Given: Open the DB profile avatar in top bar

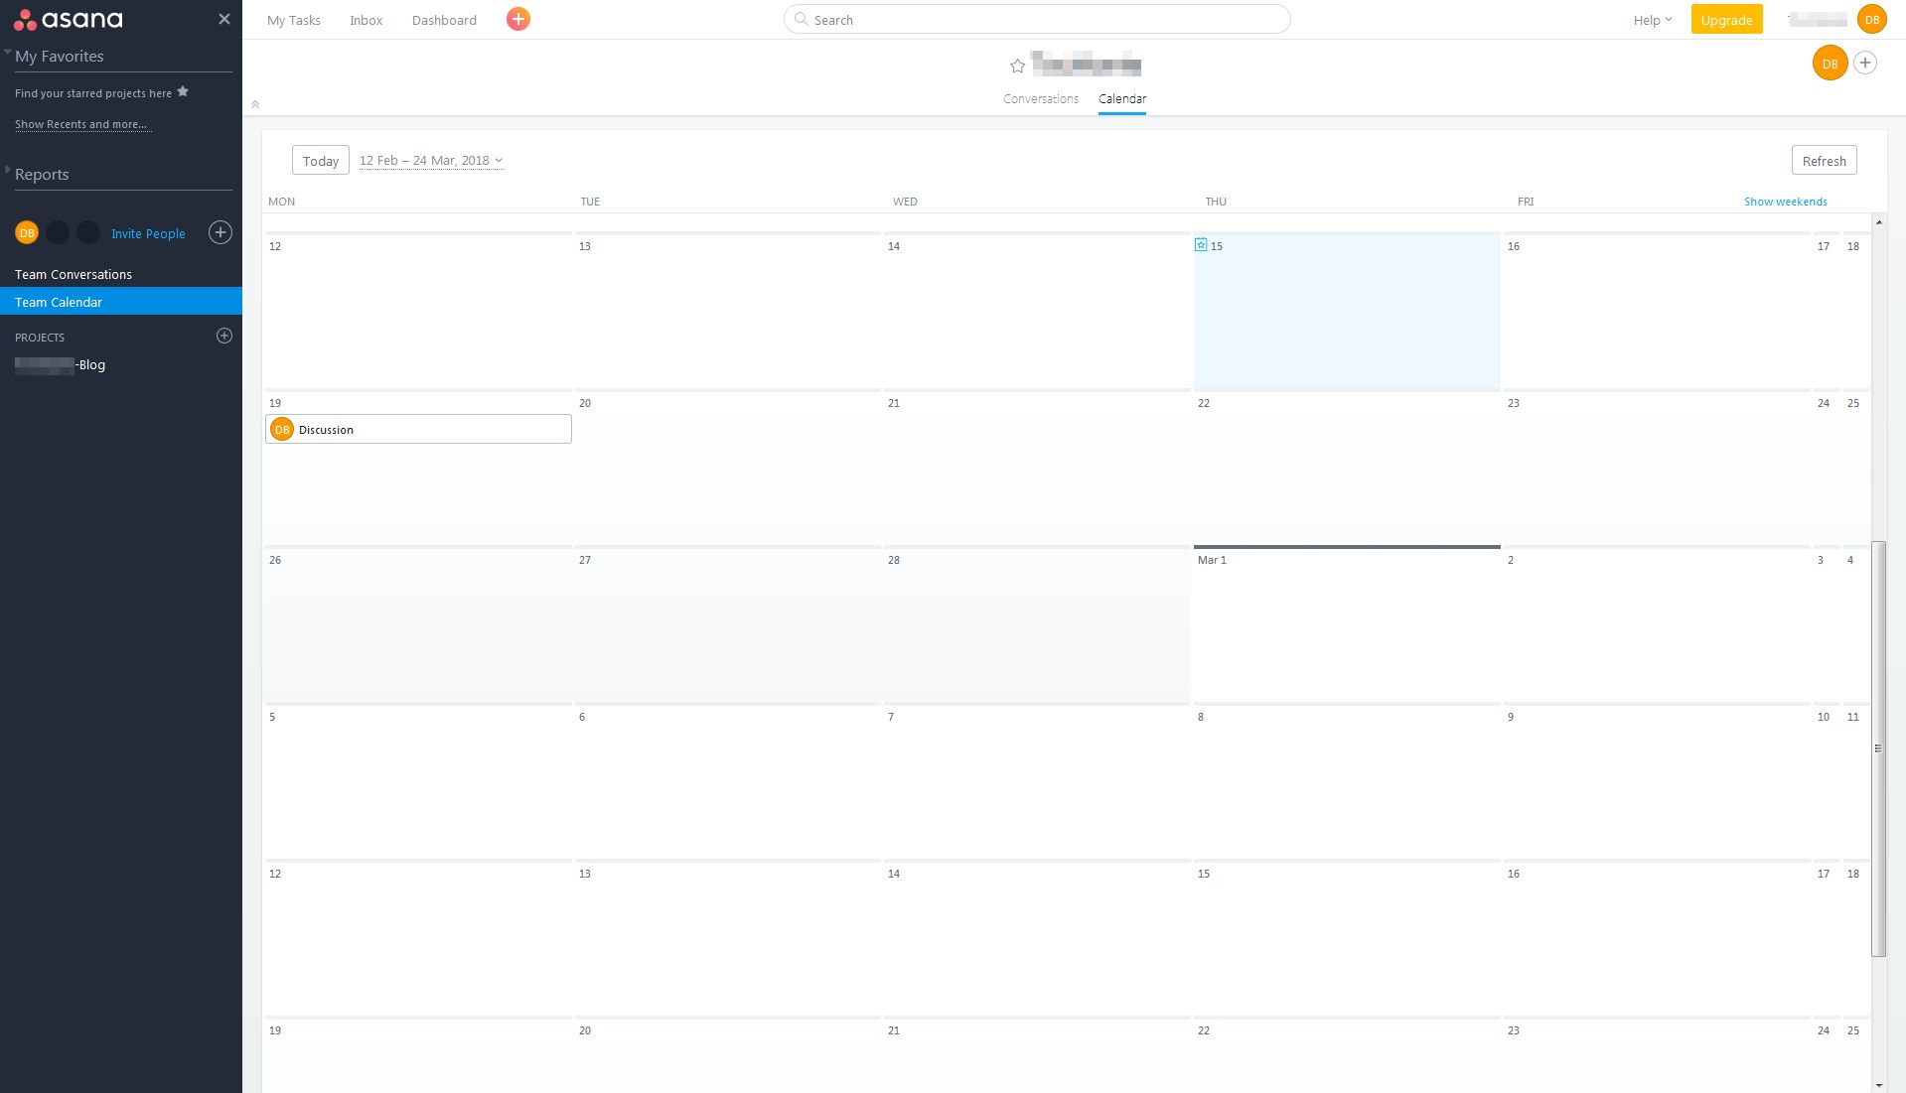Looking at the screenshot, I should (x=1871, y=19).
